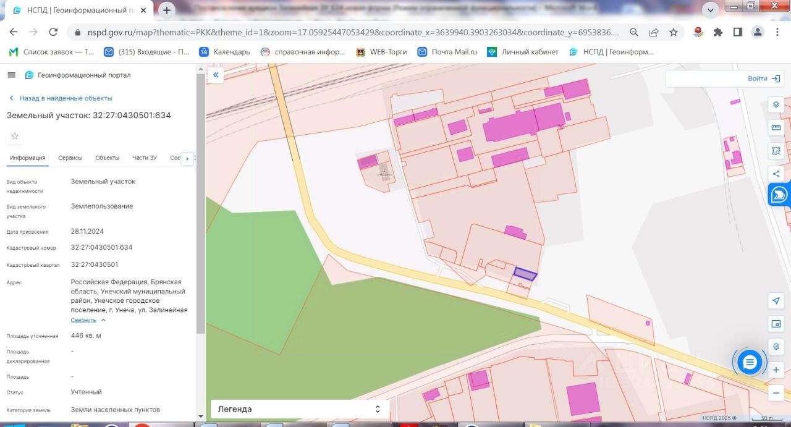This screenshot has height=427, width=791.
Task: Locate my position on the map
Action: 776,300
